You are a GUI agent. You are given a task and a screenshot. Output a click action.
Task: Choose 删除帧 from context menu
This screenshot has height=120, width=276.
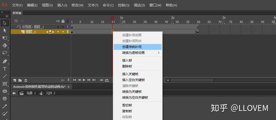pyautogui.click(x=138, y=66)
